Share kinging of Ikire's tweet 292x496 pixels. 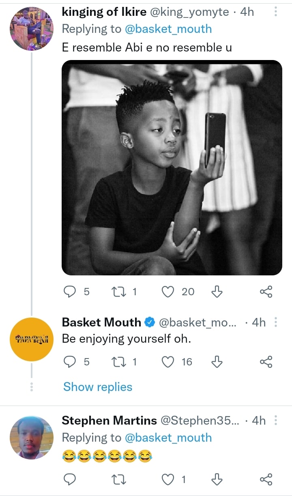[266, 292]
